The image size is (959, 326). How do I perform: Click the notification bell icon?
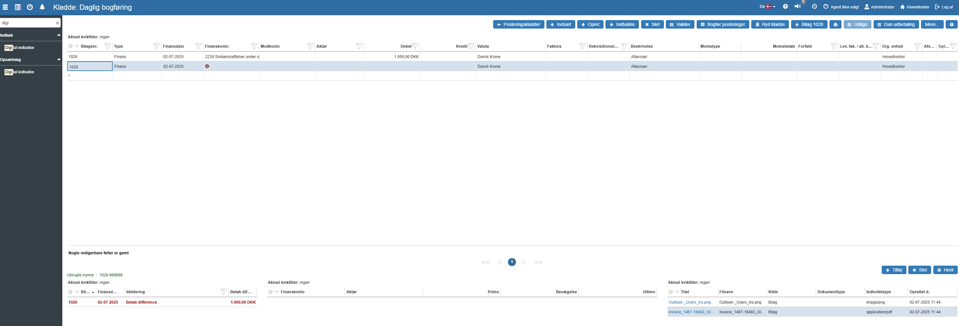tap(42, 7)
